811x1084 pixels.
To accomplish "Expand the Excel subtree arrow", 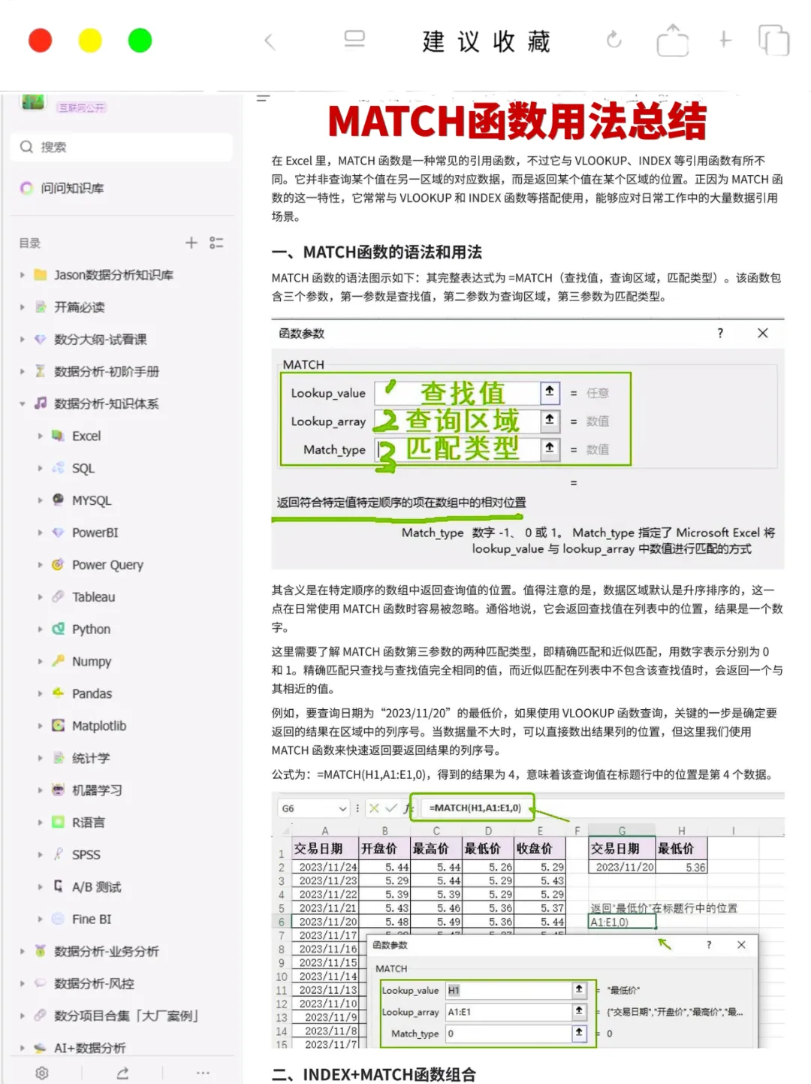I will pos(41,436).
